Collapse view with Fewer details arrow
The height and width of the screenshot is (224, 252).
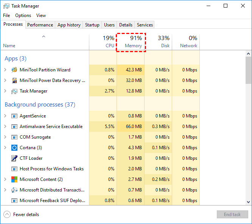click(x=7, y=215)
